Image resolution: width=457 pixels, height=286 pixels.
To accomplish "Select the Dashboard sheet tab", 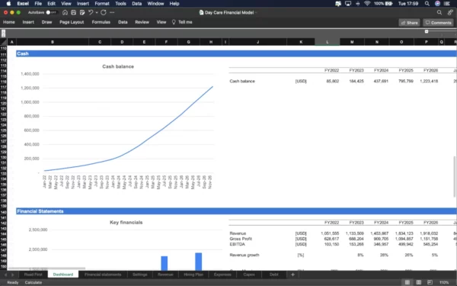I will coord(63,275).
